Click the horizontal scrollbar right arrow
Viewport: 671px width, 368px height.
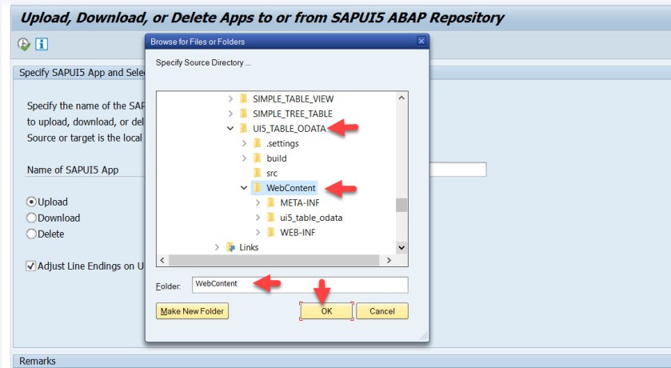(x=389, y=260)
